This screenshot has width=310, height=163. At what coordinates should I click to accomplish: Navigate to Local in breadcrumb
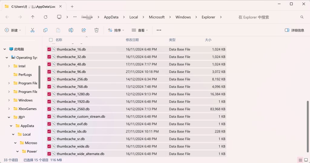pyautogui.click(x=134, y=17)
